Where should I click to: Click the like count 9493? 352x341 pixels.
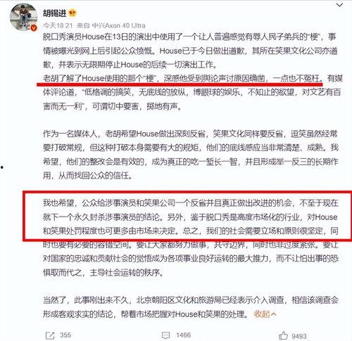point(299,336)
